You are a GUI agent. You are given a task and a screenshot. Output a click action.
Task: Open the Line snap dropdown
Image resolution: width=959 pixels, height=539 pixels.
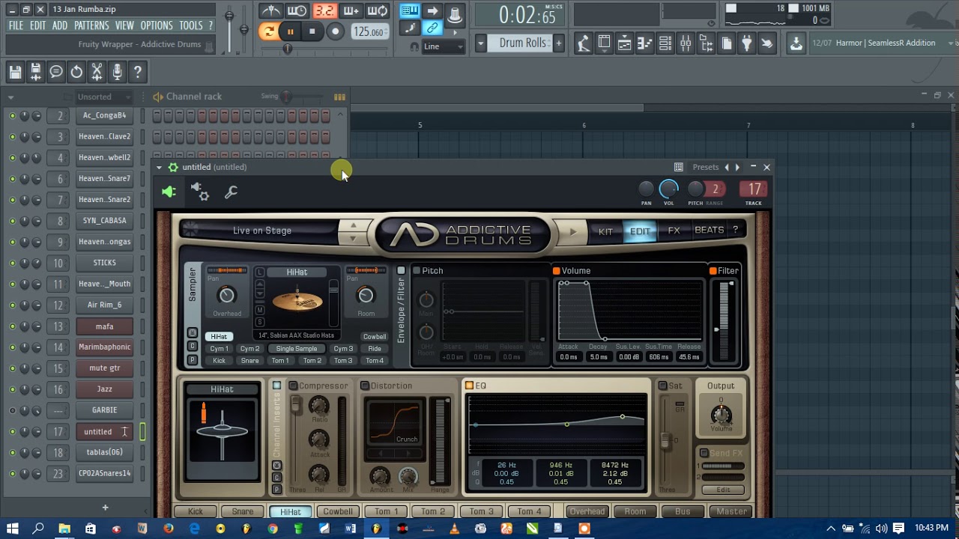coord(444,46)
